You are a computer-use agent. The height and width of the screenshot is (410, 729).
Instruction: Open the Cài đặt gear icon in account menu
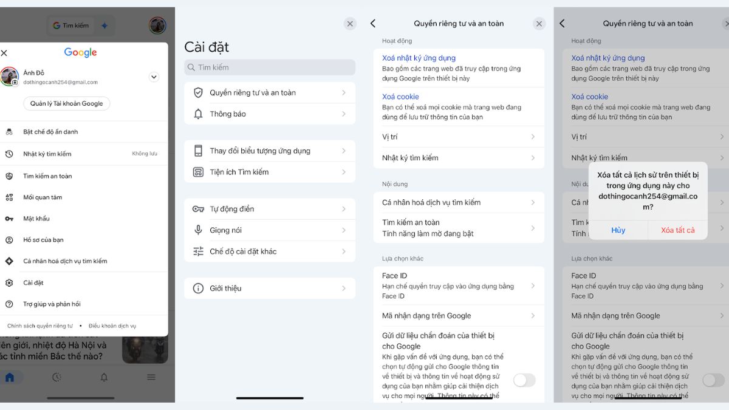pos(9,282)
